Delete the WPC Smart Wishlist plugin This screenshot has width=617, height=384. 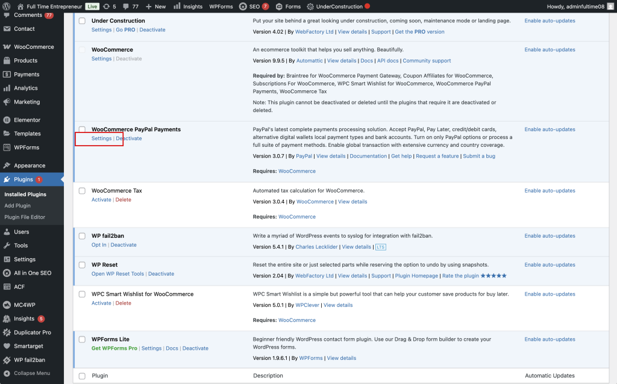pyautogui.click(x=123, y=303)
